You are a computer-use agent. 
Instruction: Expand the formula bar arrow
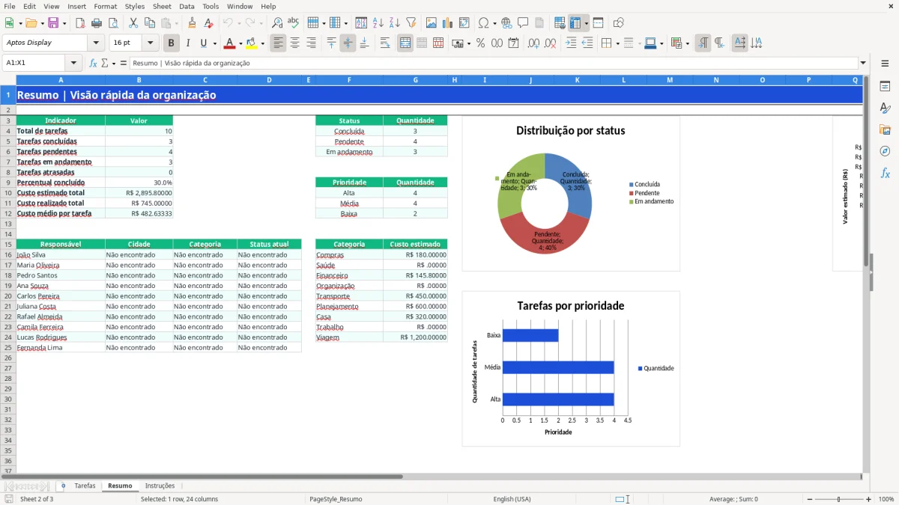[863, 63]
